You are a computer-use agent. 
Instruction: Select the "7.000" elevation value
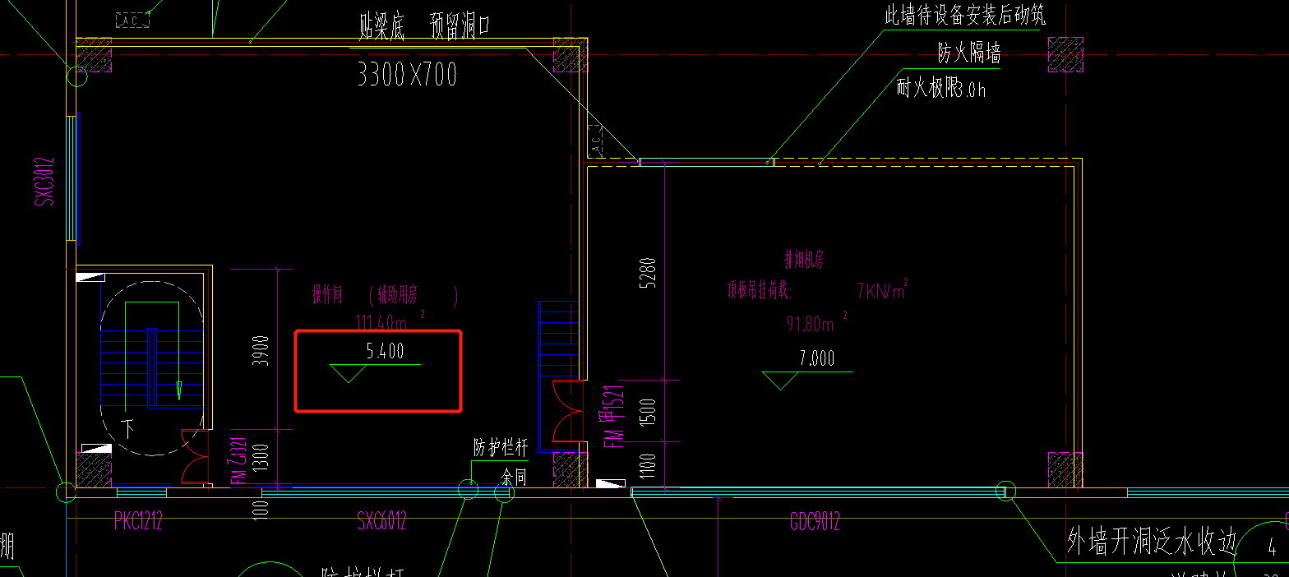816,358
